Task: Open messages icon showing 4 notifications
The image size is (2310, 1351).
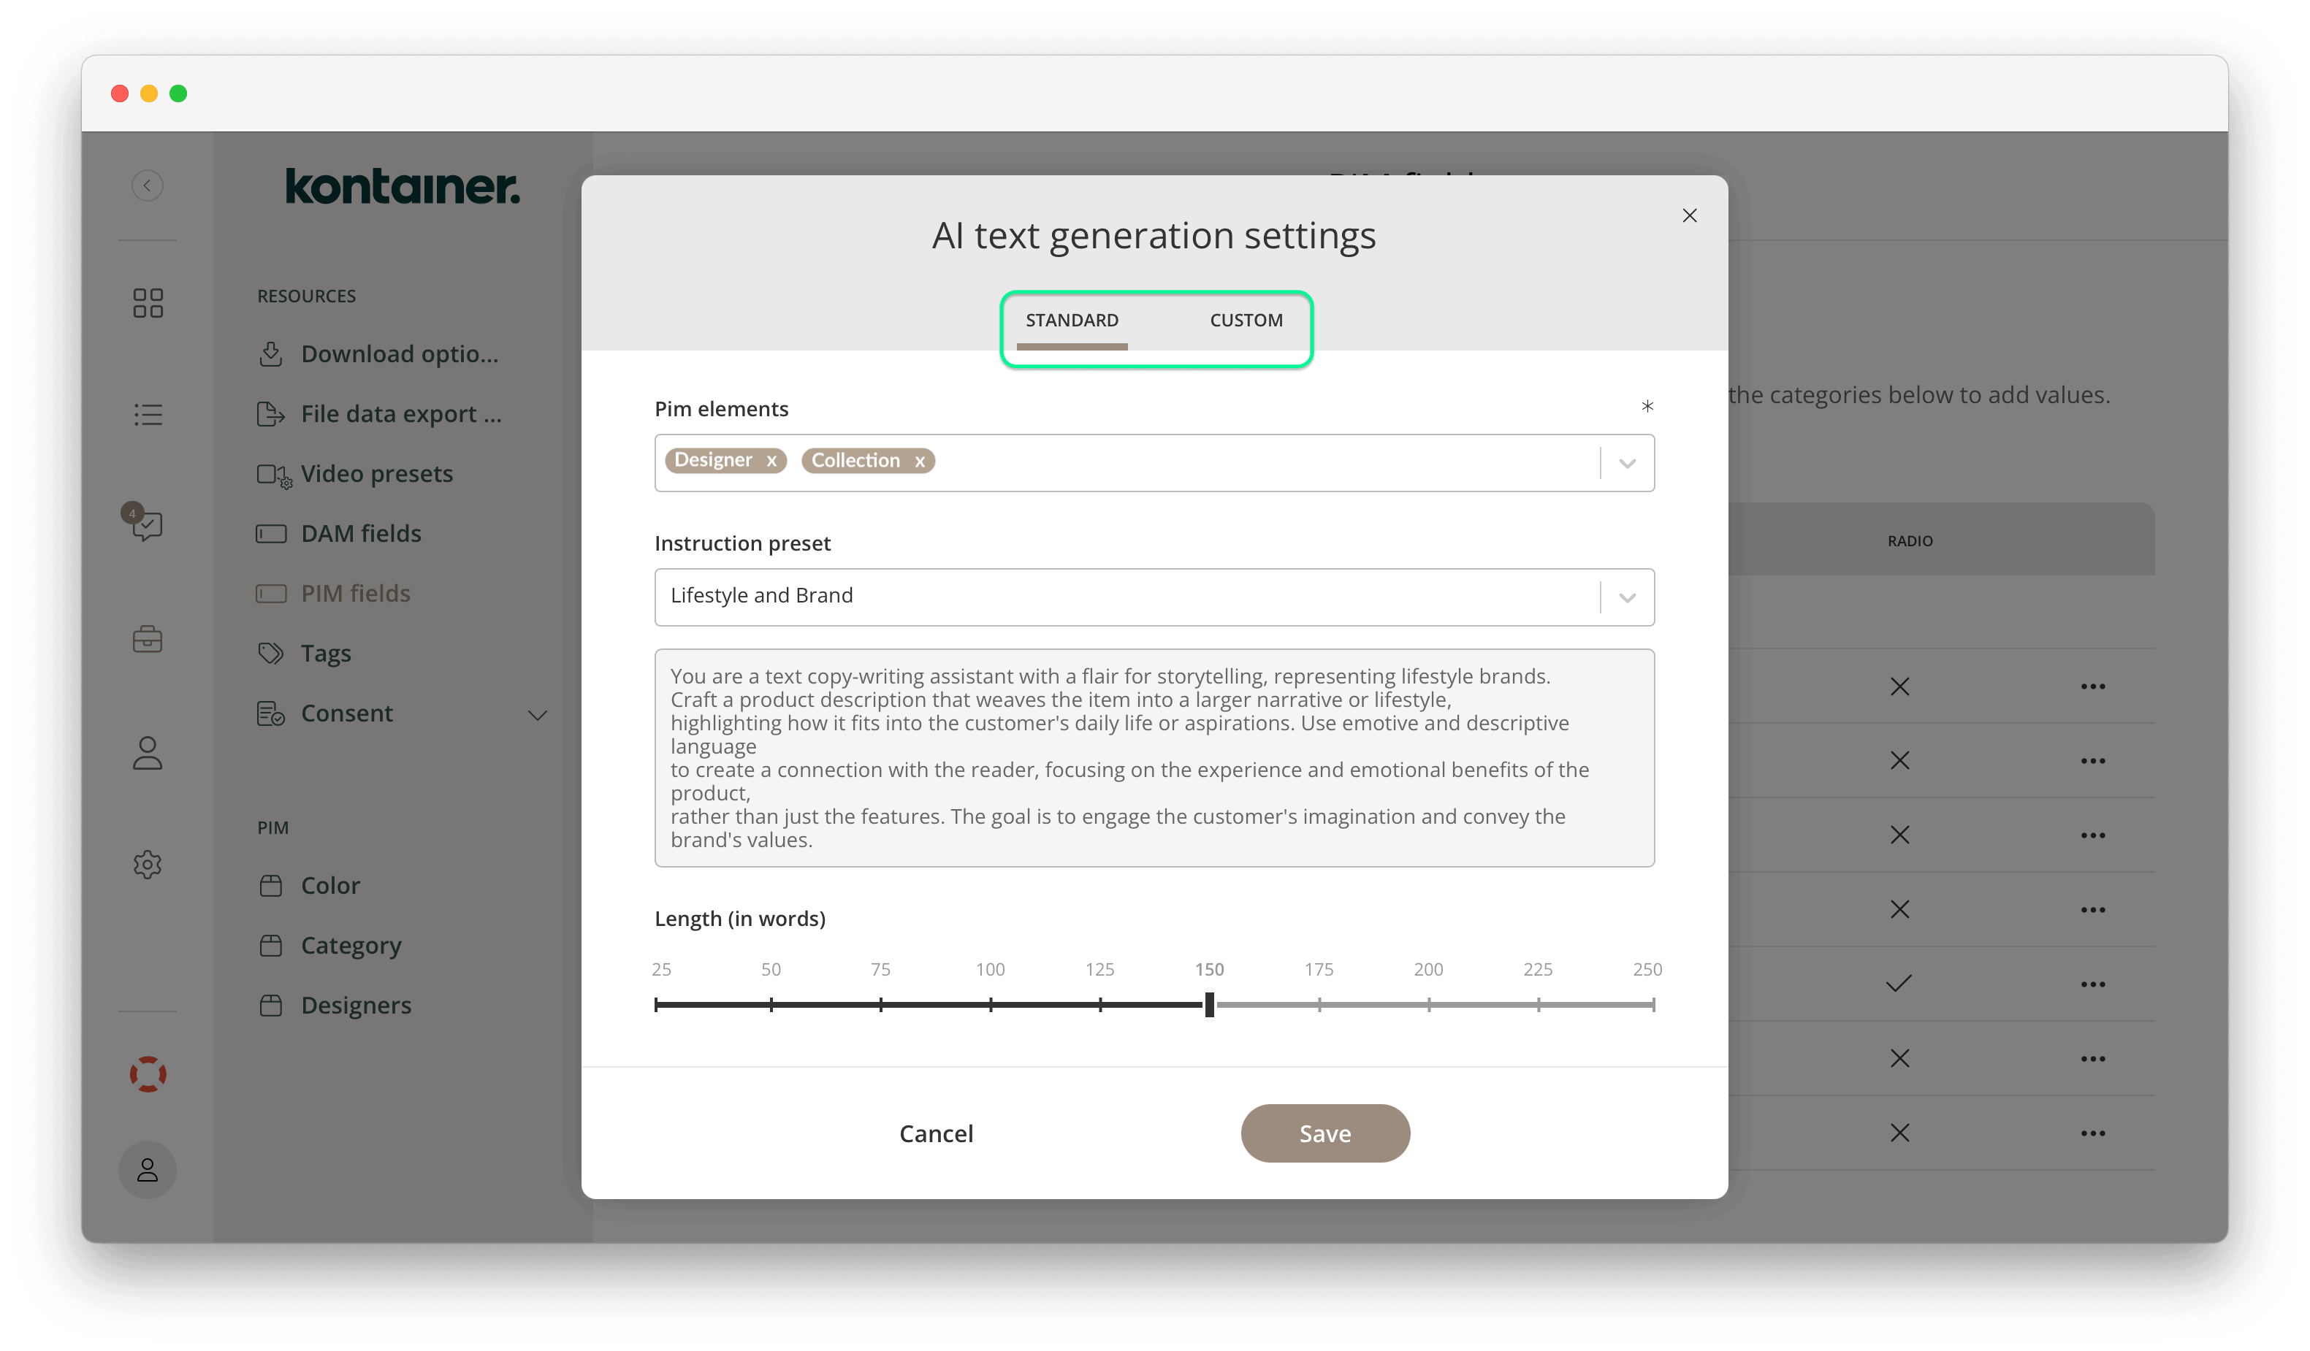Action: (x=148, y=526)
